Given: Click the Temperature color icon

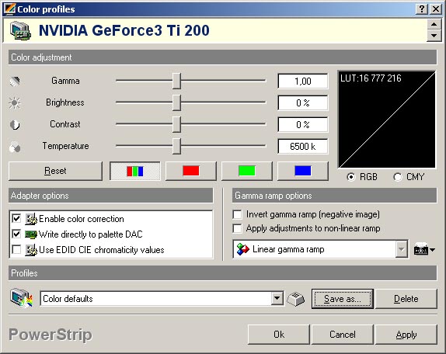Looking at the screenshot, I should [15, 147].
